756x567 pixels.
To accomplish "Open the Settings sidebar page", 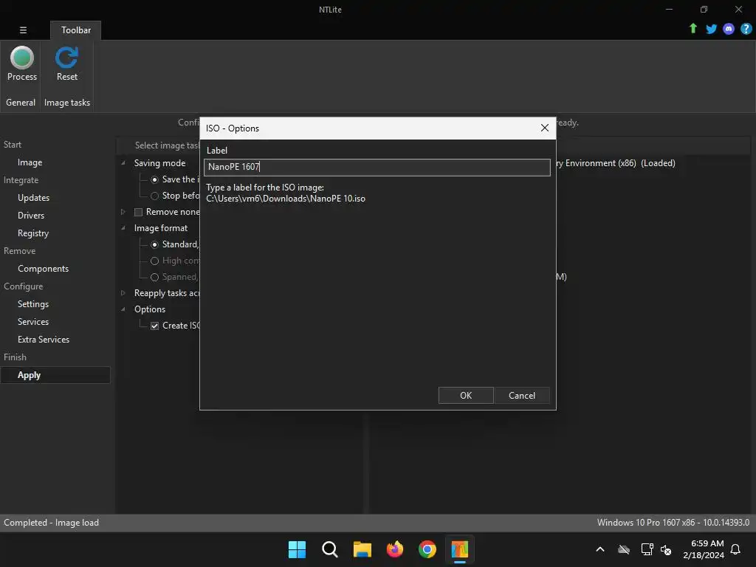I will coord(32,304).
